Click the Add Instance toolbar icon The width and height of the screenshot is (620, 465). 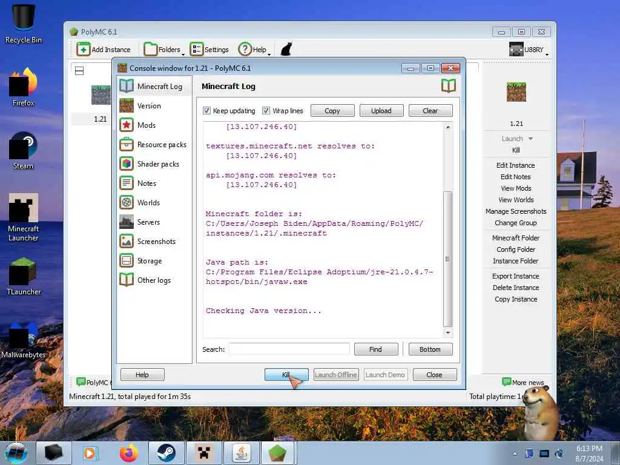point(83,50)
